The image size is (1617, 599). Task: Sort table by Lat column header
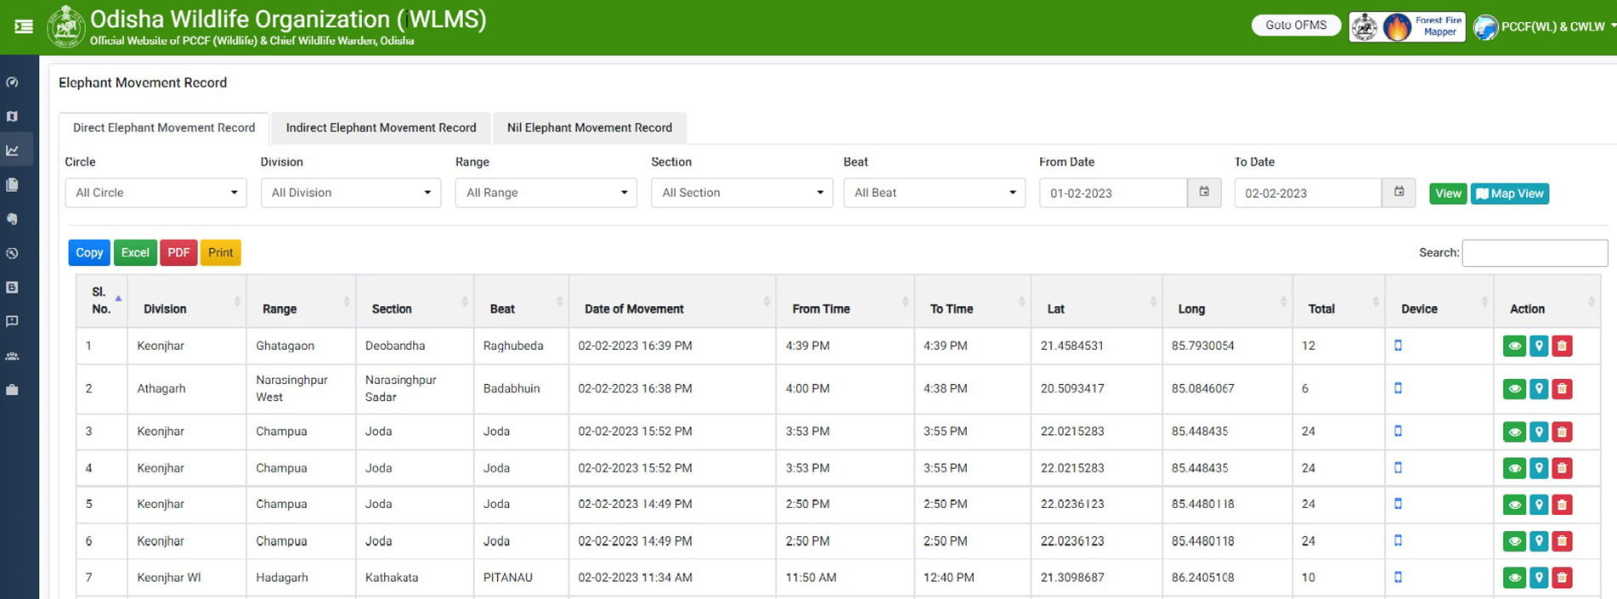pos(1097,301)
